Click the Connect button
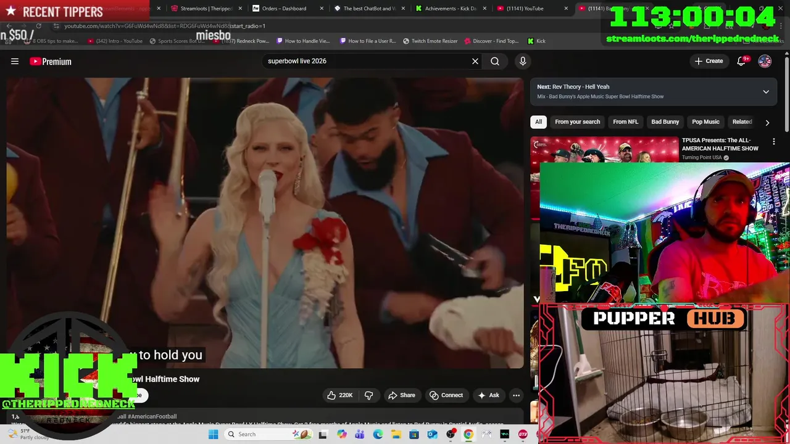The height and width of the screenshot is (444, 790). 446,395
